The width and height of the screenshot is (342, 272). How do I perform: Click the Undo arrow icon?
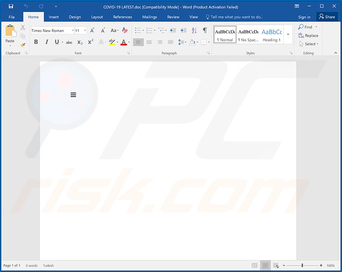click(x=26, y=6)
